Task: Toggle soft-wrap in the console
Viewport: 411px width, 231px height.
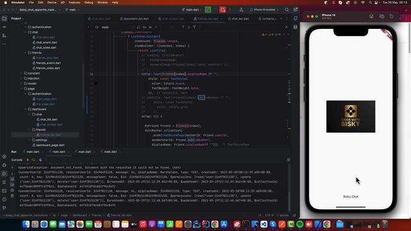Action: [x=12, y=179]
